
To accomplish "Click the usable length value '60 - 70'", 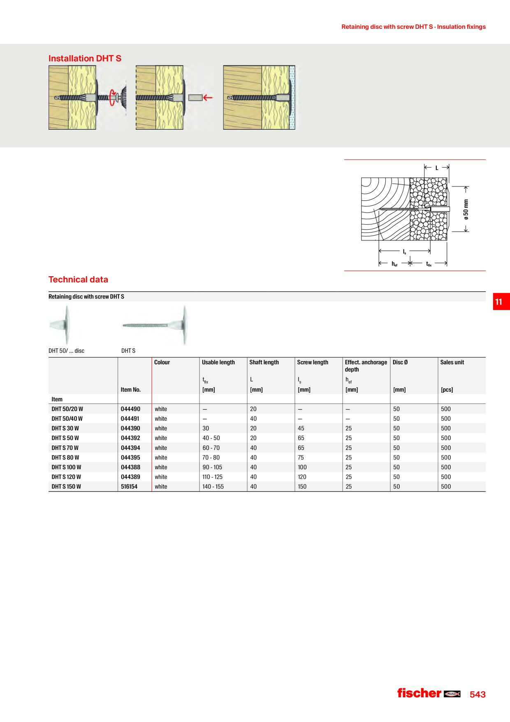I will point(211,448).
